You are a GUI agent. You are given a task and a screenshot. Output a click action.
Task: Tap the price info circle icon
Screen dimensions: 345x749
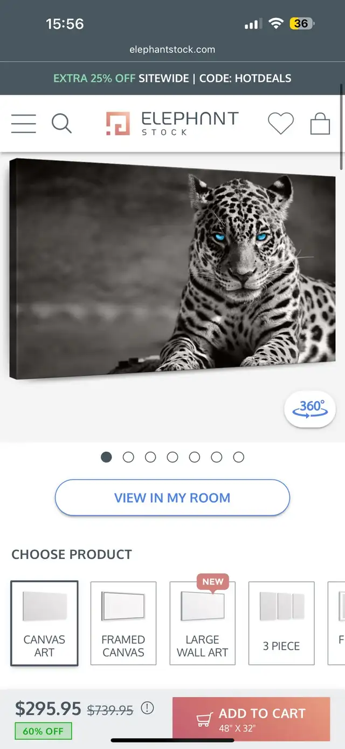pos(148,708)
